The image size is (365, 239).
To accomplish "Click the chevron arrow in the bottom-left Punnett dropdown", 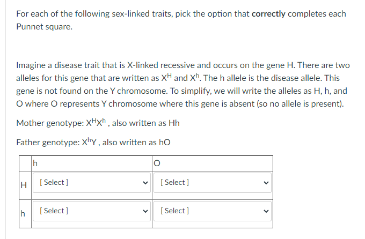I will click(145, 211).
